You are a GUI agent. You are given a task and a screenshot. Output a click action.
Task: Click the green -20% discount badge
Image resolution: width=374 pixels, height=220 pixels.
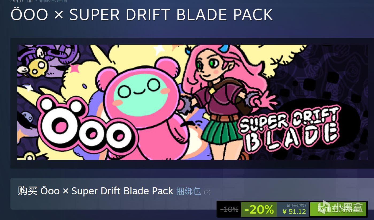(x=259, y=209)
